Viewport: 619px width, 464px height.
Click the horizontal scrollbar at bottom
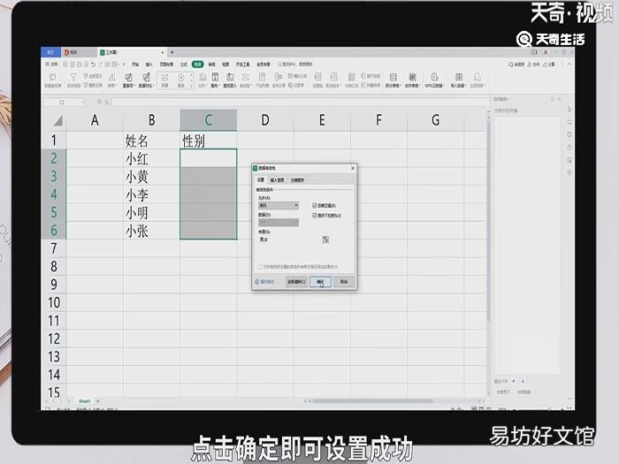(372, 401)
